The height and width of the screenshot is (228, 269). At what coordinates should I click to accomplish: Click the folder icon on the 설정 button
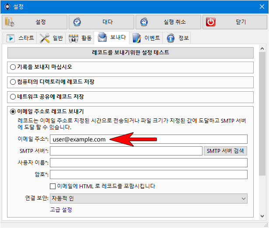pos(10,22)
